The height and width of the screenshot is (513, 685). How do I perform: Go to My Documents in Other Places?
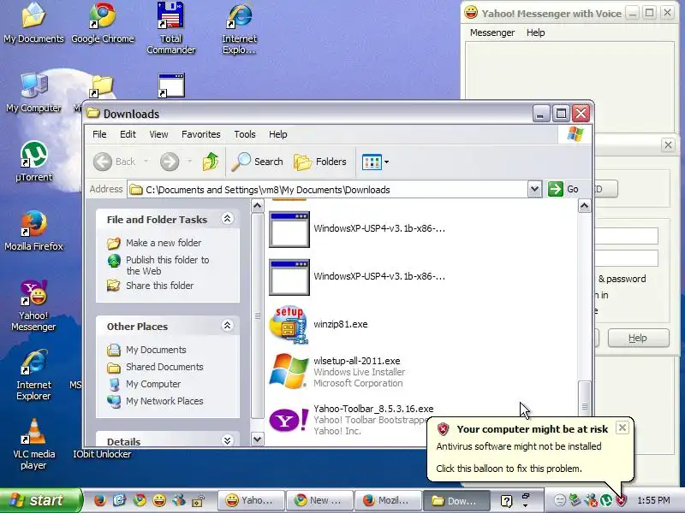point(146,350)
